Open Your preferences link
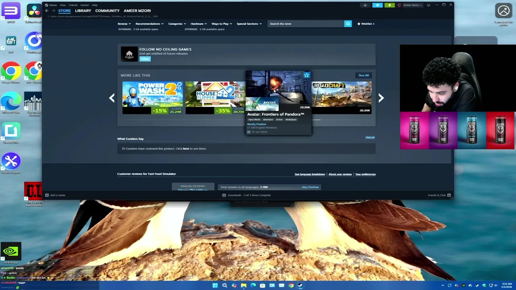 point(365,174)
